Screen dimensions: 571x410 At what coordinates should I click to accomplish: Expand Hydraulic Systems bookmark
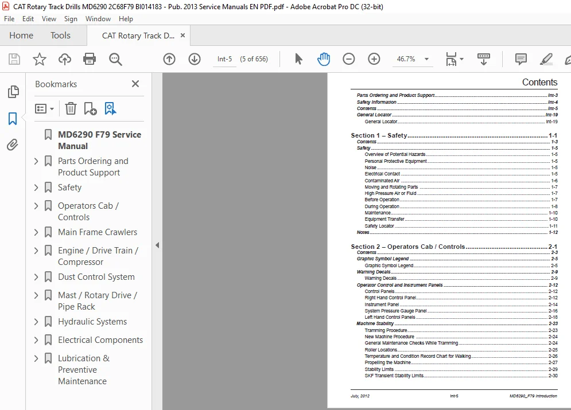click(x=36, y=322)
